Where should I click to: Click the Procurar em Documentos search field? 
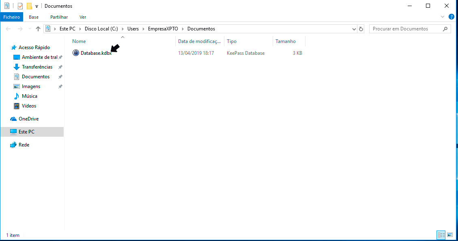(410, 29)
